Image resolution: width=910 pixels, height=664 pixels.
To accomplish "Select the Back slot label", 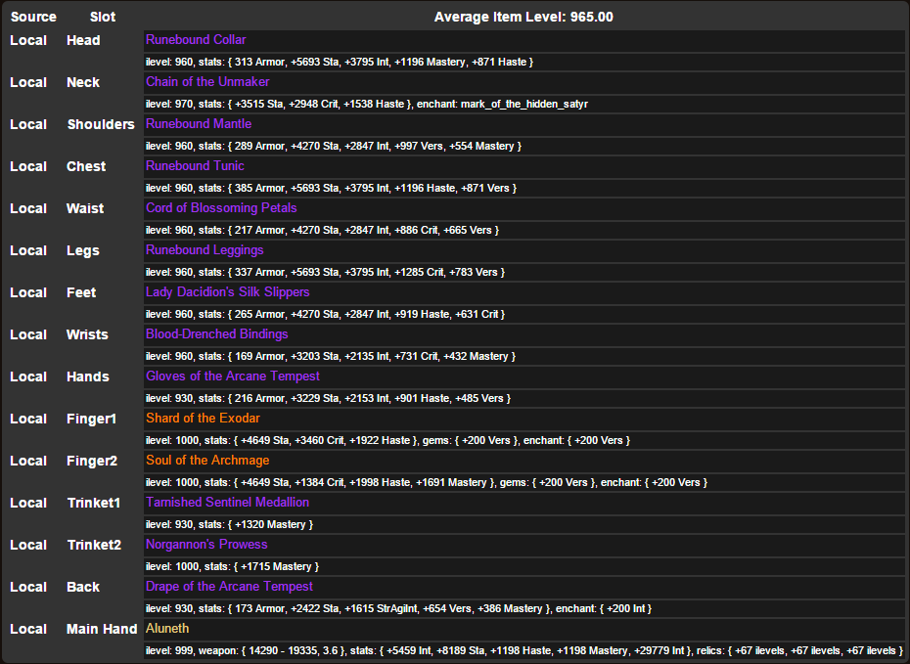I will pyautogui.click(x=83, y=587).
